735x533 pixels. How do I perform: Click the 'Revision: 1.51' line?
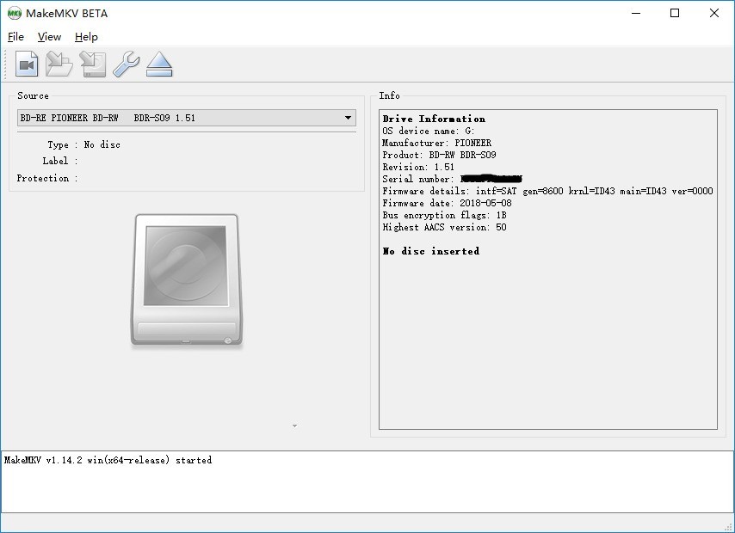point(418,167)
